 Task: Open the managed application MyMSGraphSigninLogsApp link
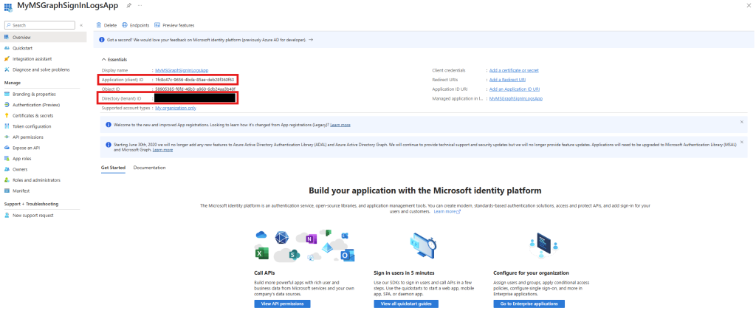click(x=516, y=98)
